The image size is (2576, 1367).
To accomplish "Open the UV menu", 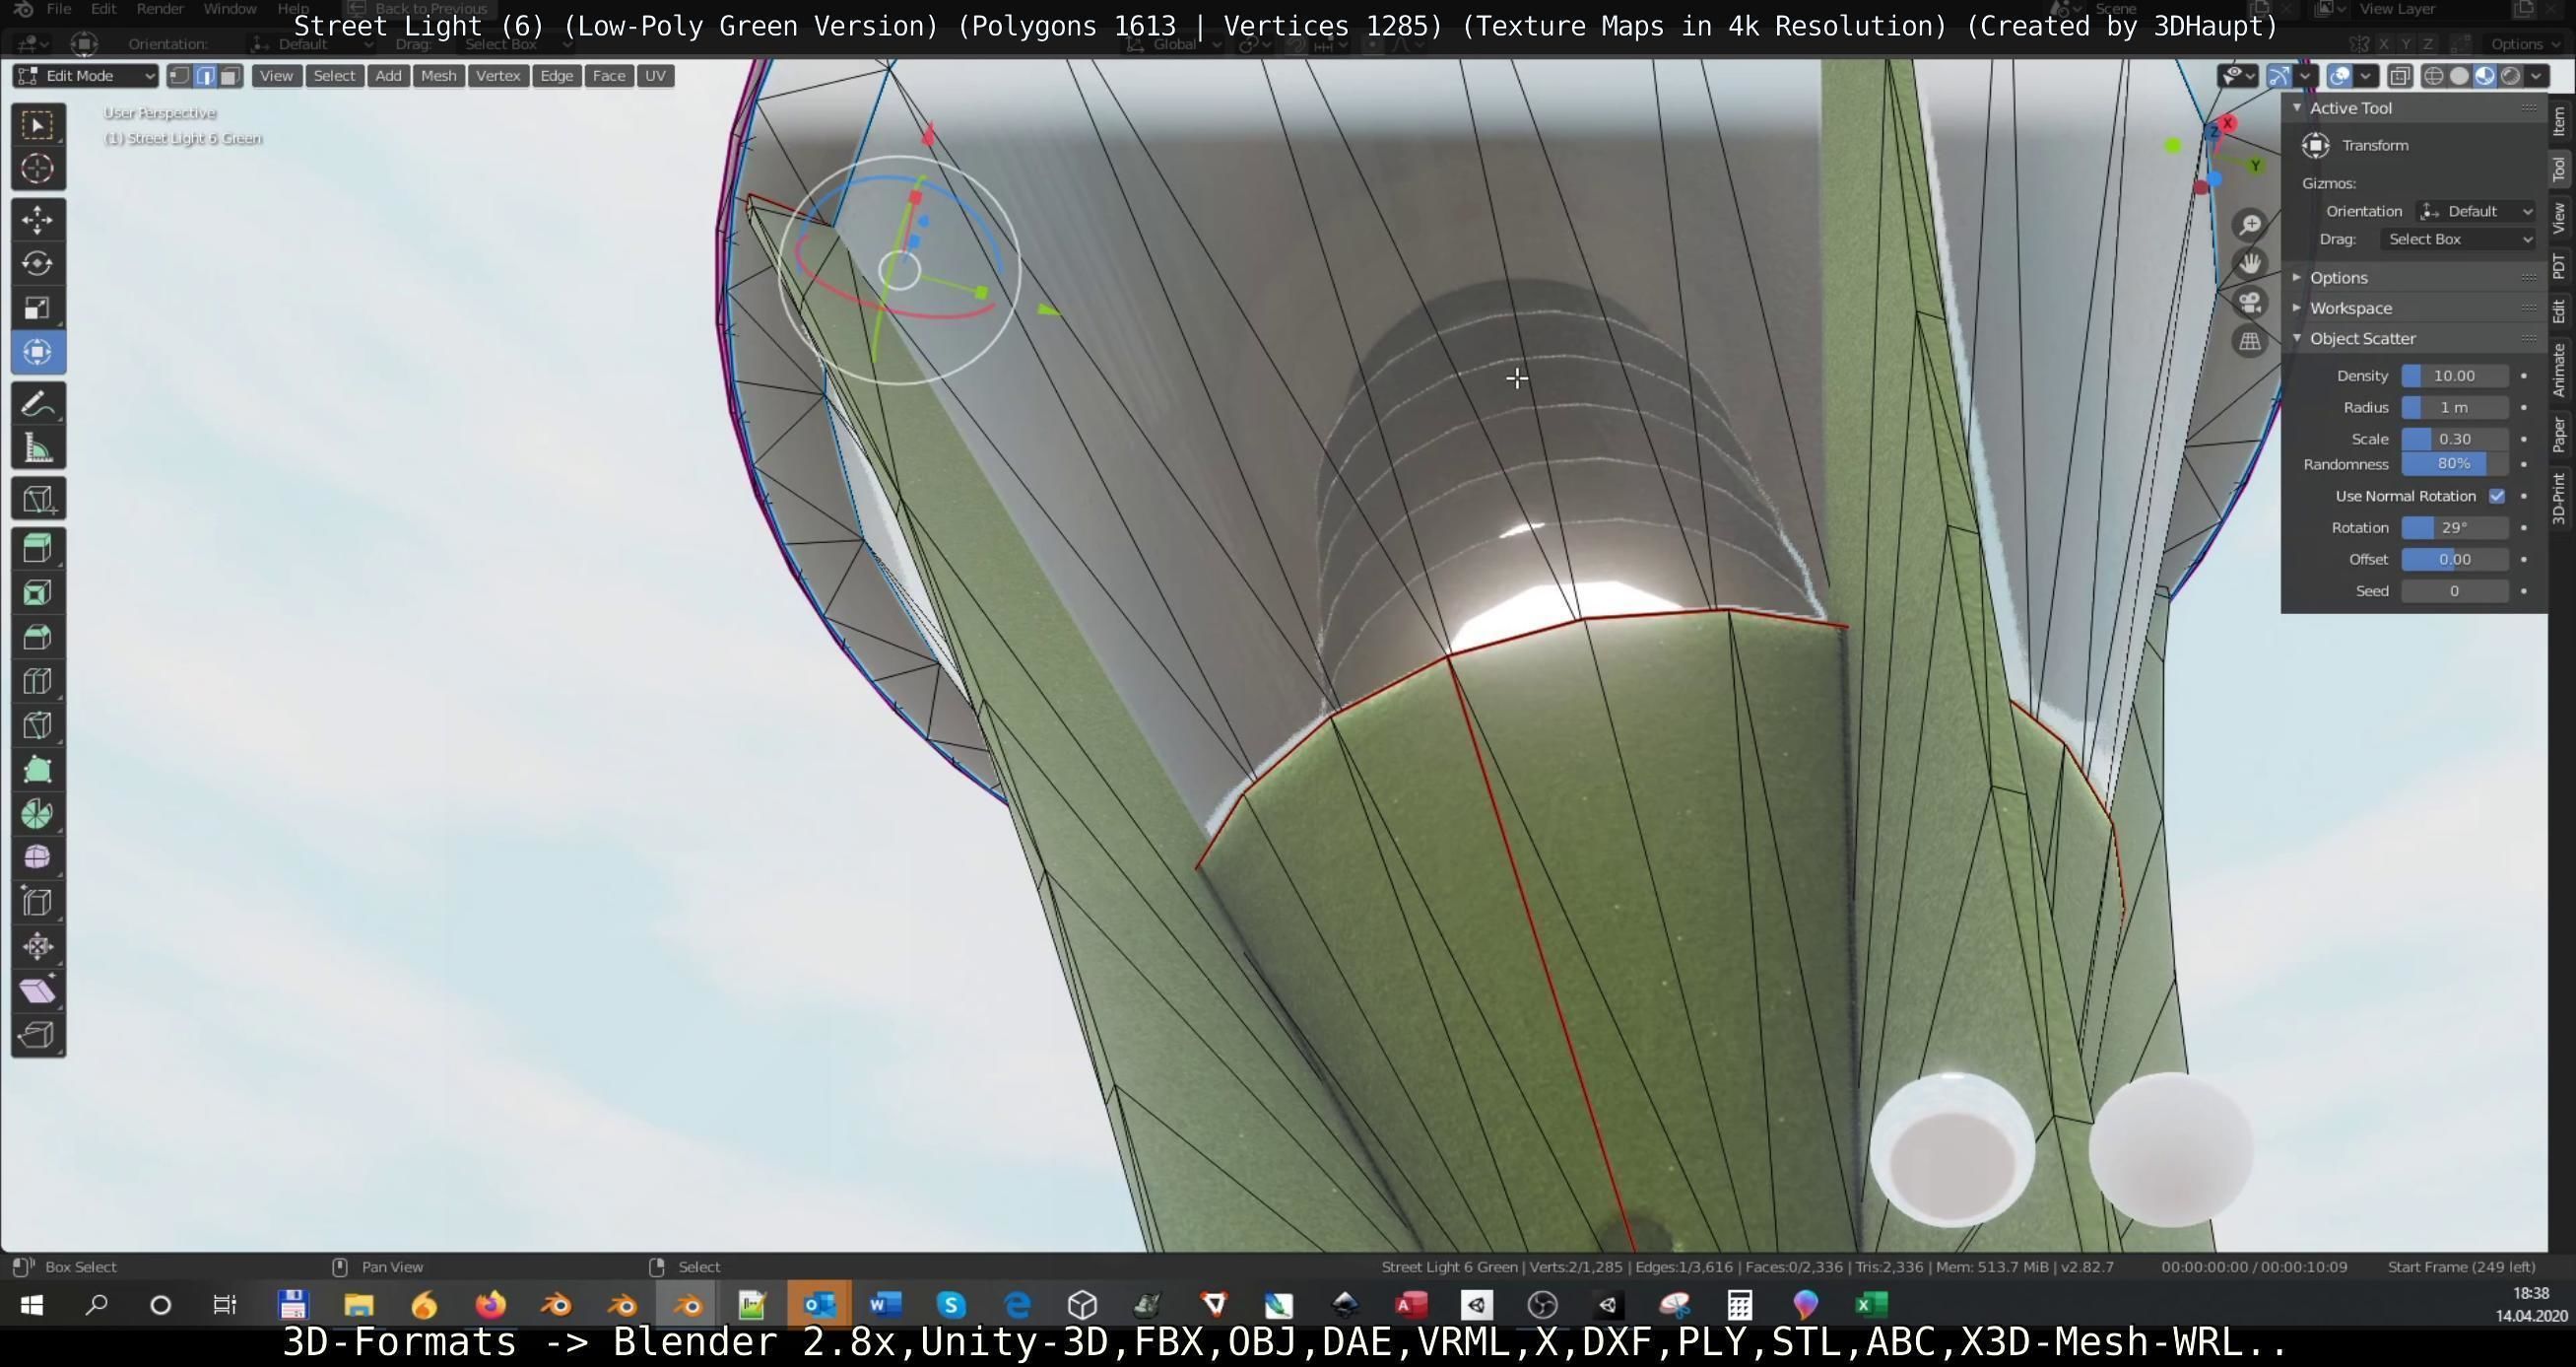I will pyautogui.click(x=655, y=76).
